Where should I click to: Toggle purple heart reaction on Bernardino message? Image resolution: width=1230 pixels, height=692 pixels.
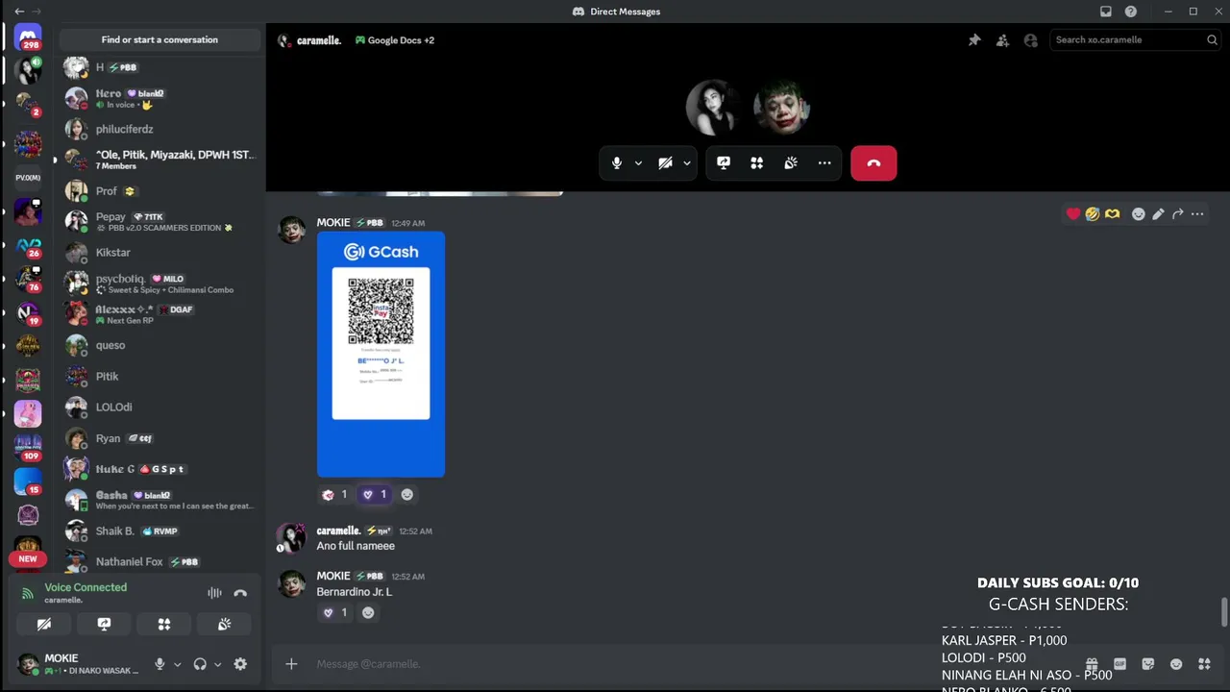click(335, 613)
